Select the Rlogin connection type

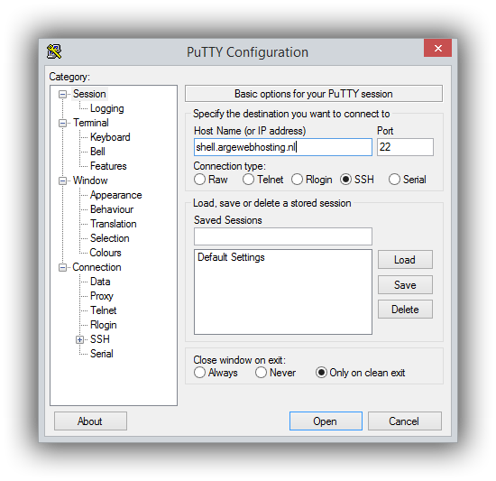[x=297, y=180]
